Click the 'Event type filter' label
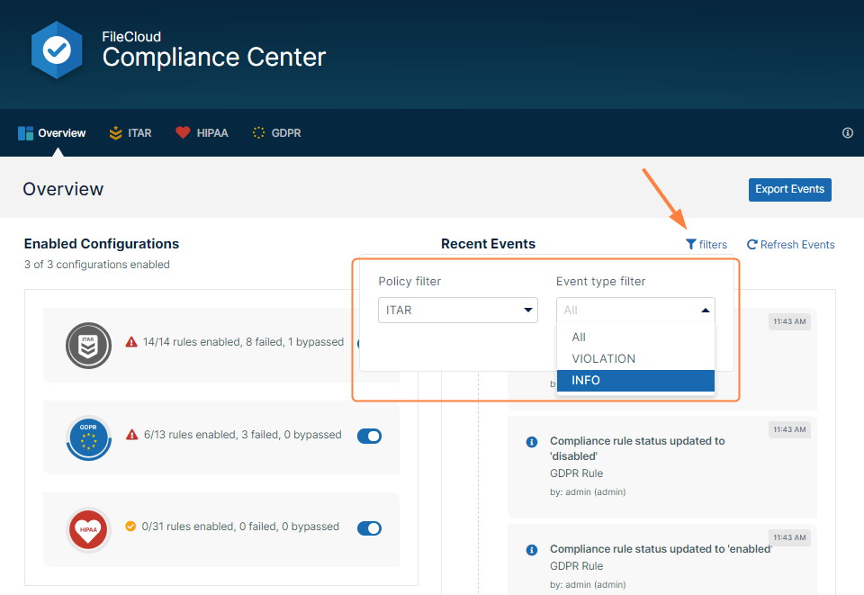 (x=600, y=281)
